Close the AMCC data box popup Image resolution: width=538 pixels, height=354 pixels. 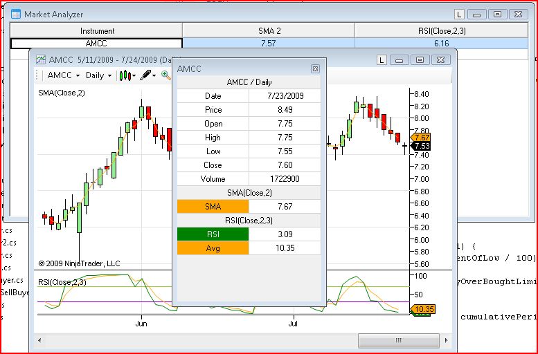315,68
